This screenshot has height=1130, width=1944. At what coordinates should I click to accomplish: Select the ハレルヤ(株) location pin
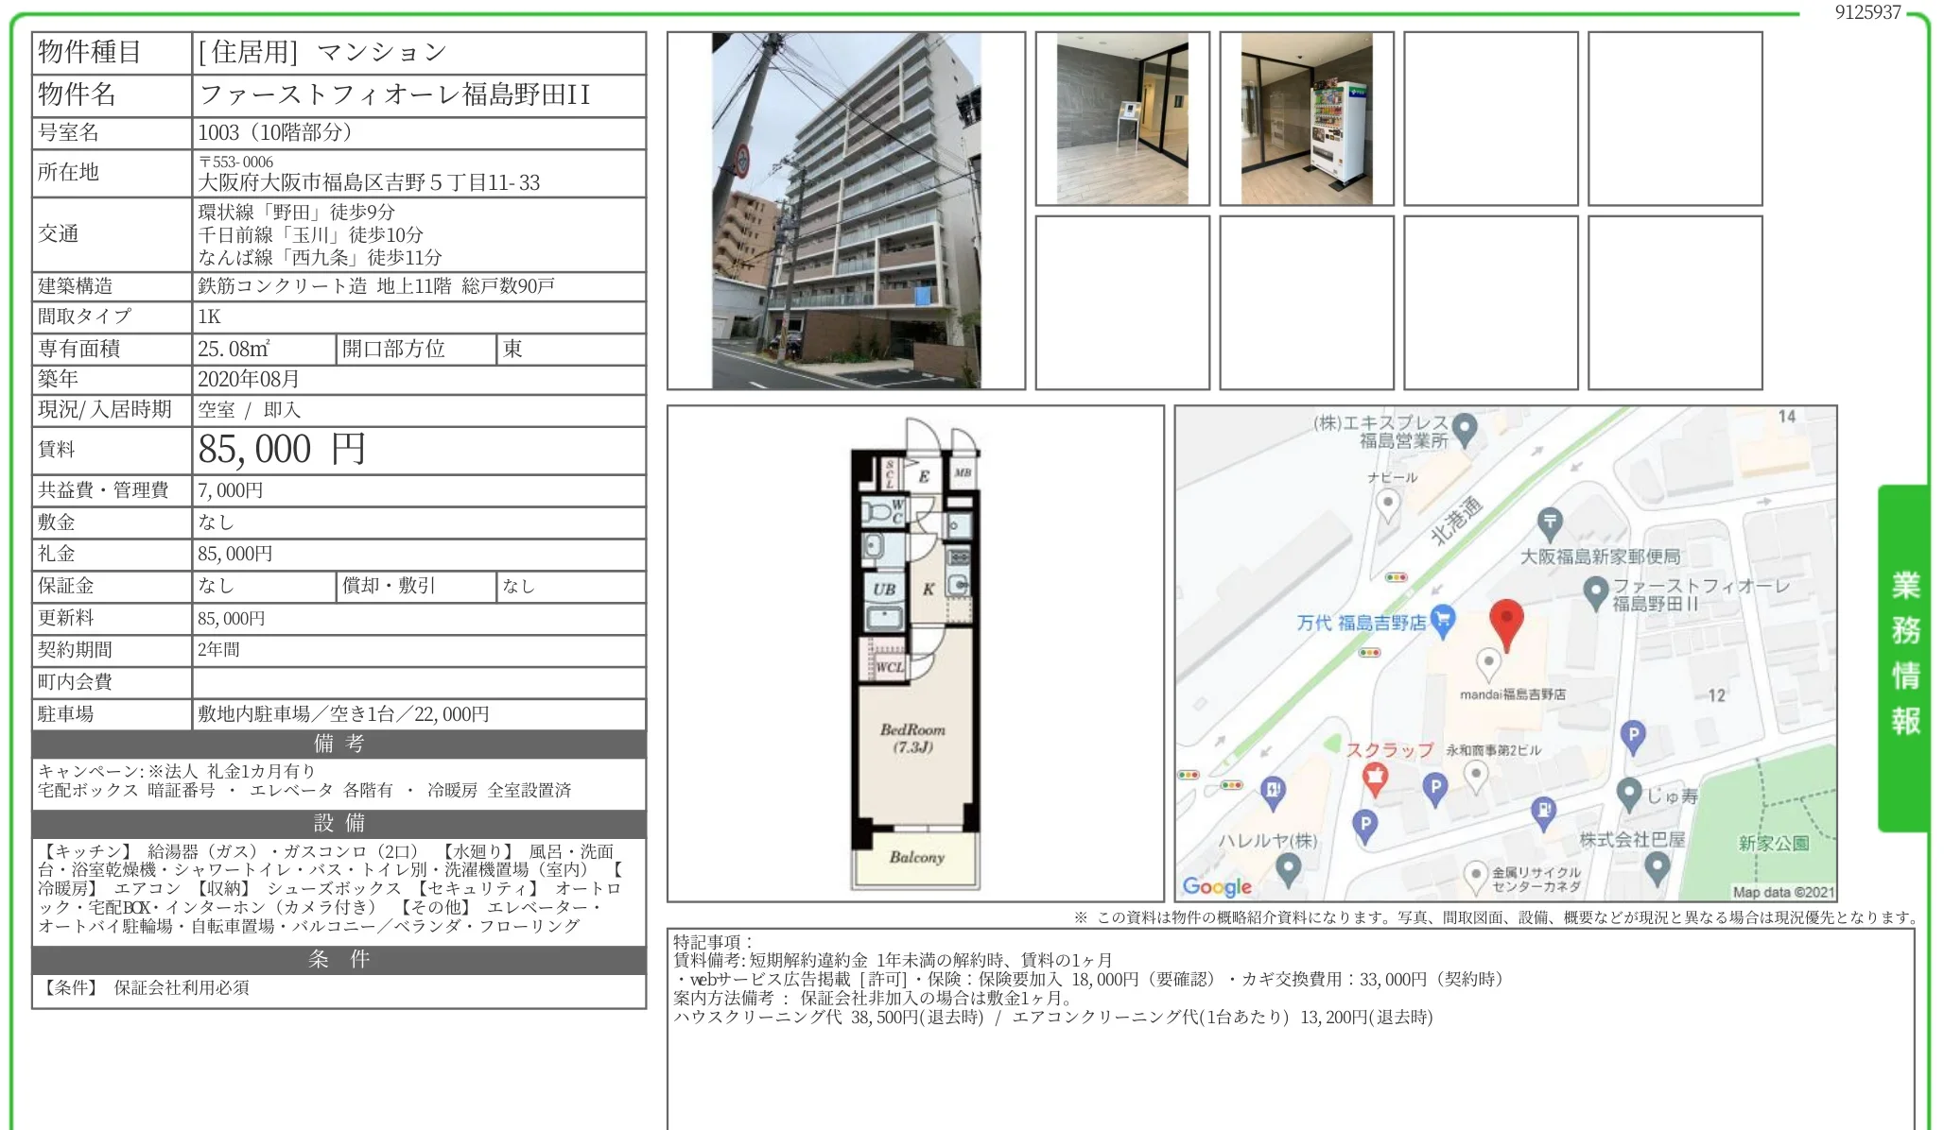pyautogui.click(x=1287, y=870)
